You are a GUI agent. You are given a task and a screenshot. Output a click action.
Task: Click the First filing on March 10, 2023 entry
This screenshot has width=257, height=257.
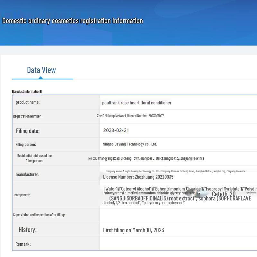[x=133, y=230]
